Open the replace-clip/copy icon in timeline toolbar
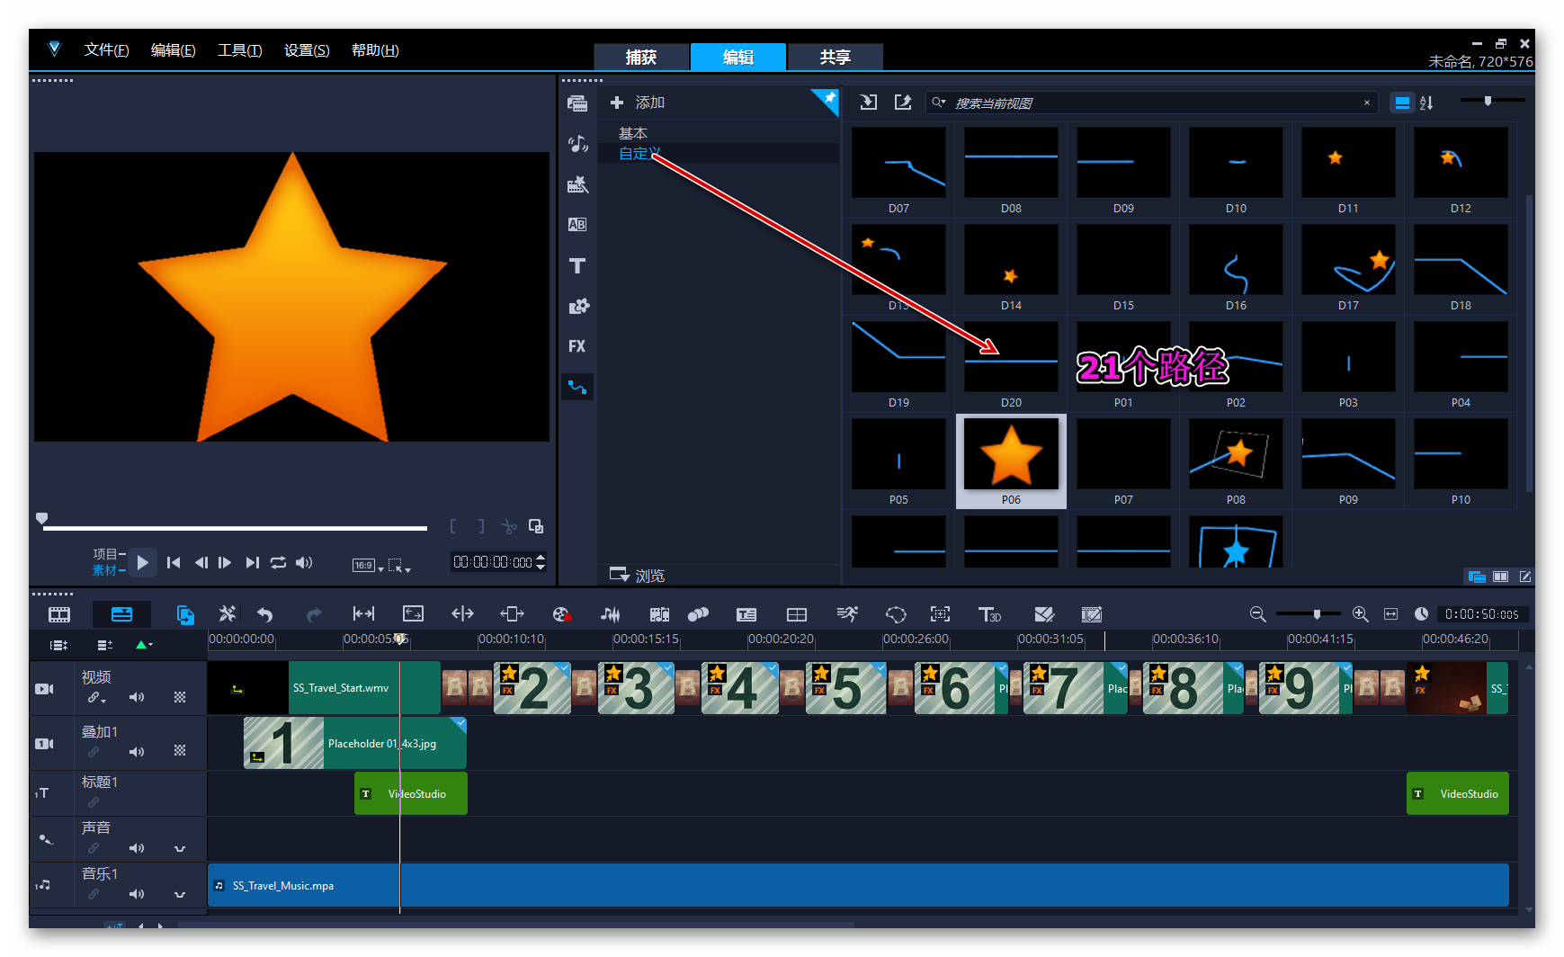The width and height of the screenshot is (1564, 957). 185,614
